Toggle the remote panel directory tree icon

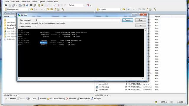coord(155,9)
